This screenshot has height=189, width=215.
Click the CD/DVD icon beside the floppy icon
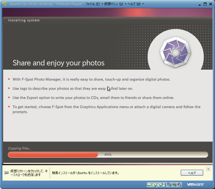pos(159,185)
